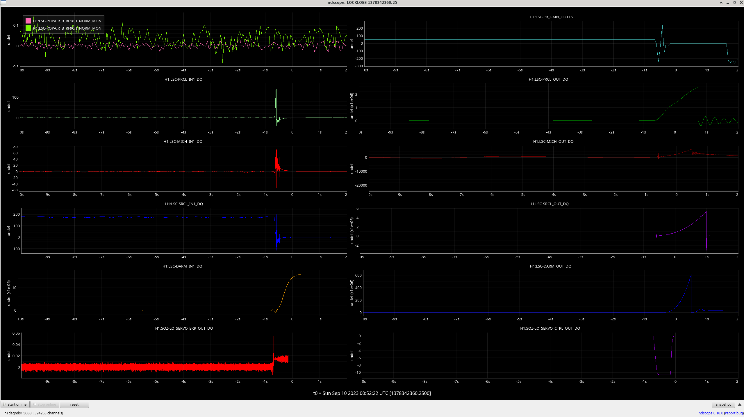The height and width of the screenshot is (417, 744).
Task: Click the undef y-axis label of PR_GAIN plot
Action: pyautogui.click(x=352, y=44)
